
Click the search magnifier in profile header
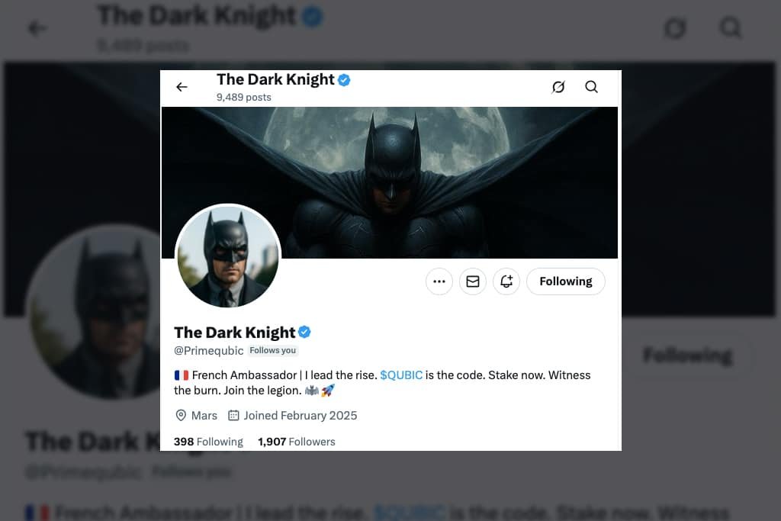pos(591,87)
